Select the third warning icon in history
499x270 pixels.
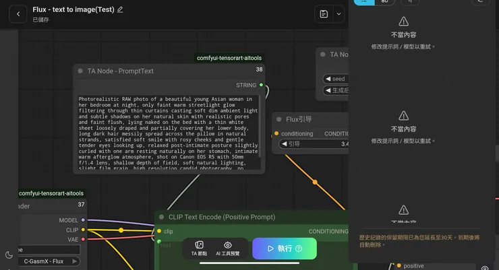[403, 209]
